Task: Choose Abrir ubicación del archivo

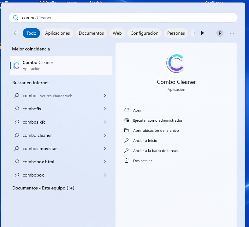Action: 156,131
